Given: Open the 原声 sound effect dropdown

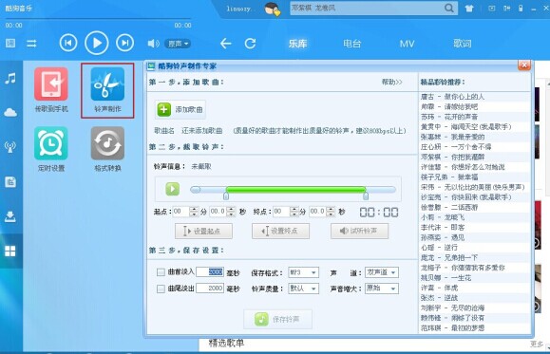Looking at the screenshot, I should (x=178, y=44).
